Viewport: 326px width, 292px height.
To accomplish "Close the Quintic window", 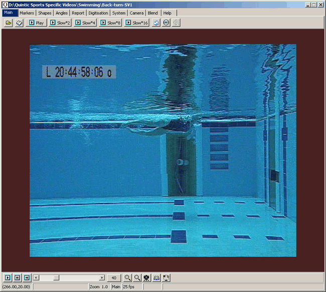I will (x=320, y=5).
